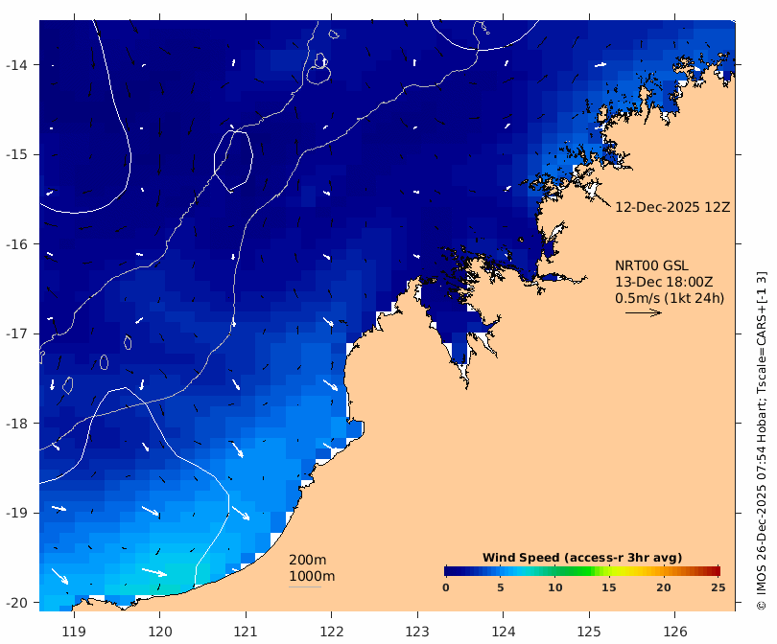Viewport: 777px width, 644px height.
Task: Click the longitude axis label "121"
Action: click(x=246, y=632)
